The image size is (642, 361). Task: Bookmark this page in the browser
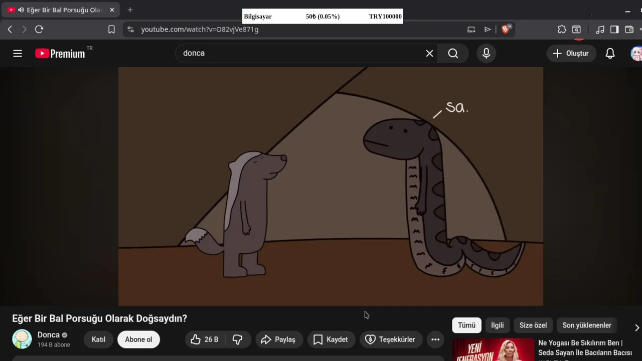[x=111, y=30]
